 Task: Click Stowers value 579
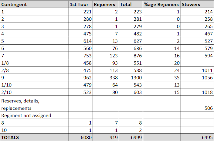pos(209,48)
